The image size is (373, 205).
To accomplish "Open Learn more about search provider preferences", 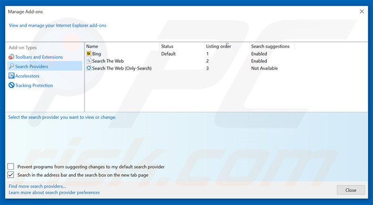I will 54,192.
